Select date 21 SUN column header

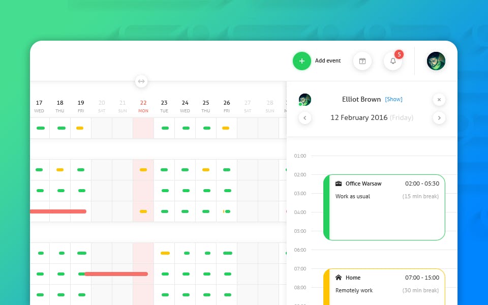(x=123, y=106)
